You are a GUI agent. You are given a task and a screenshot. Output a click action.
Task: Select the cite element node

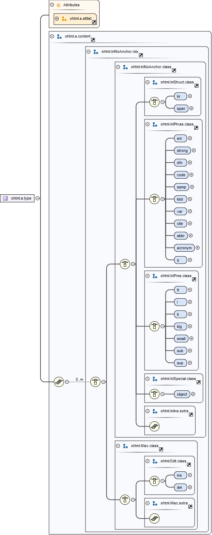(x=180, y=224)
